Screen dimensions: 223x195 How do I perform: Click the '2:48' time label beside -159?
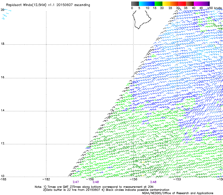(96, 182)
